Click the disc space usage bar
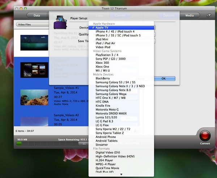This screenshot has height=178, width=217. click(x=51, y=144)
